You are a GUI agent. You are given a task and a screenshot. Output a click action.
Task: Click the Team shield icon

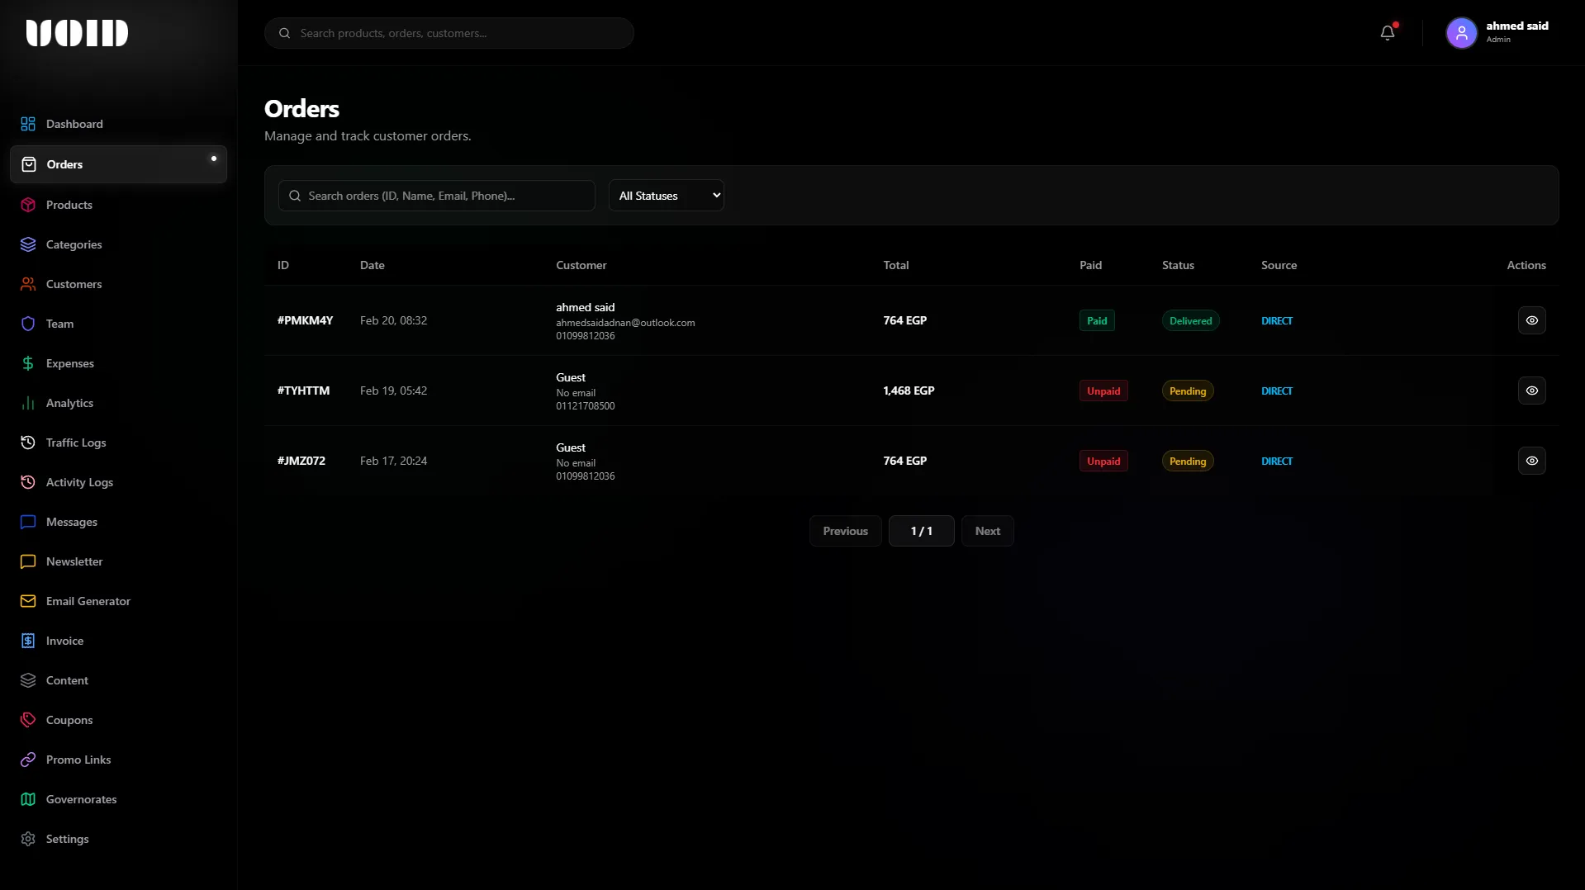click(x=28, y=324)
